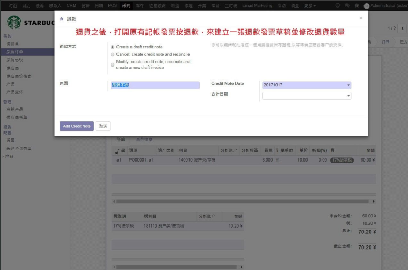
Task: Click the 取消 button in dialog
Action: click(x=103, y=126)
